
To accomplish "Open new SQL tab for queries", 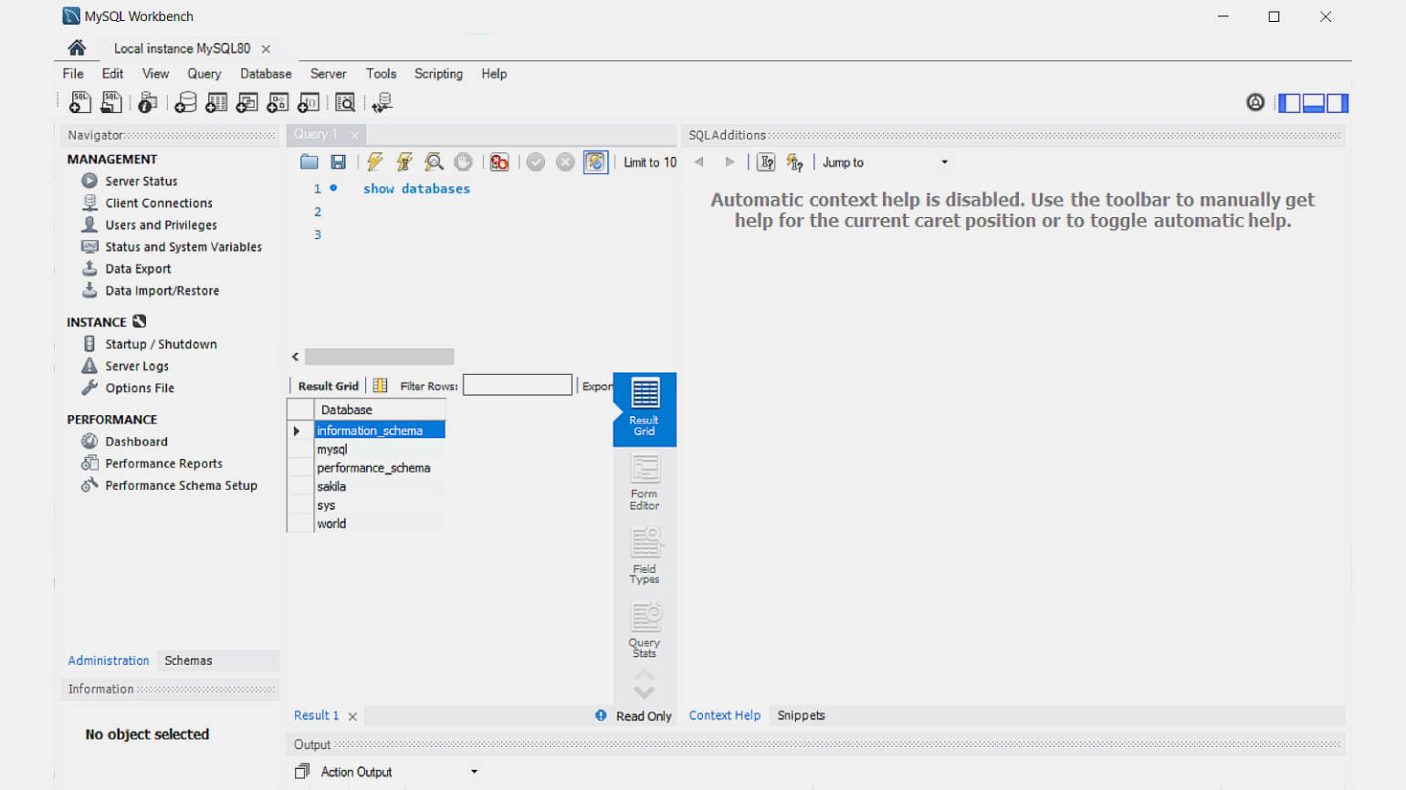I will [79, 103].
